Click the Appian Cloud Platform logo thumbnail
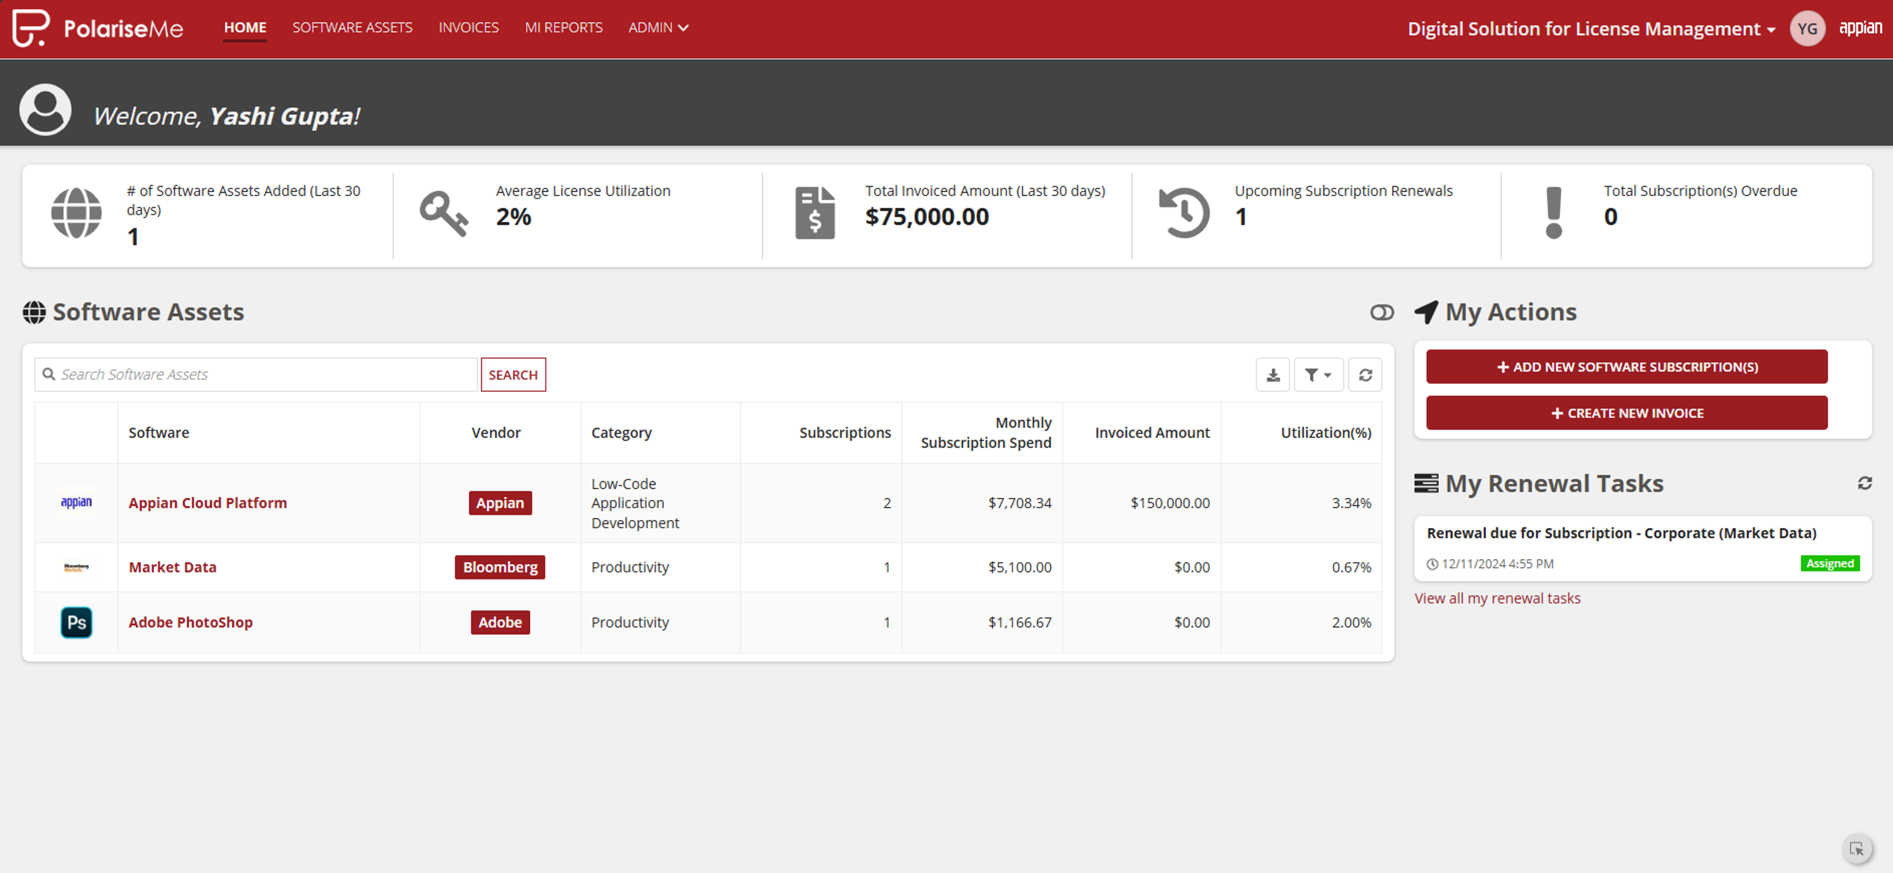Image resolution: width=1893 pixels, height=873 pixels. pyautogui.click(x=76, y=503)
